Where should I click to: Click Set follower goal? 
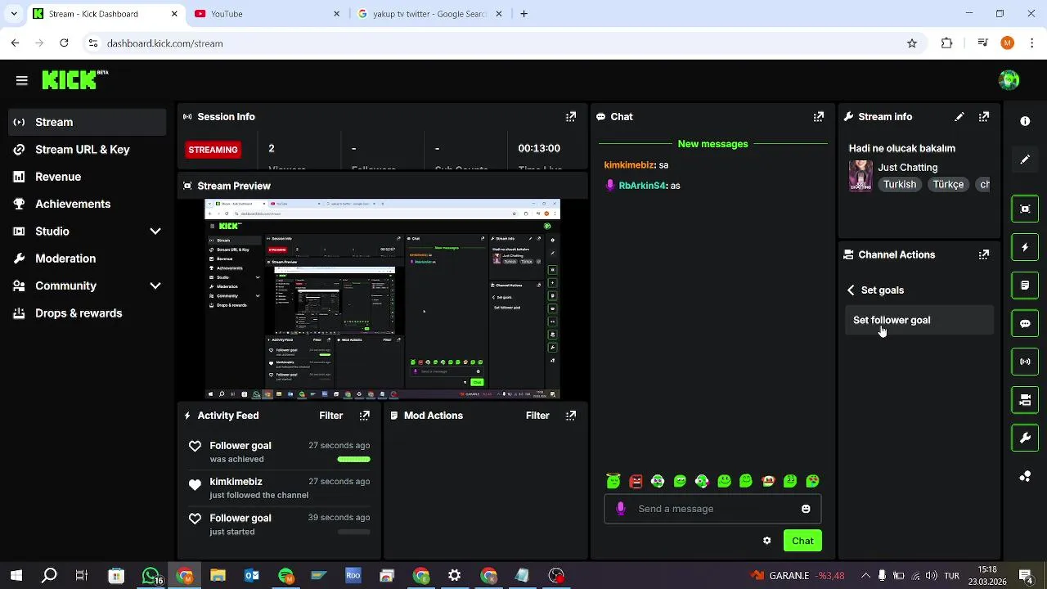point(920,320)
